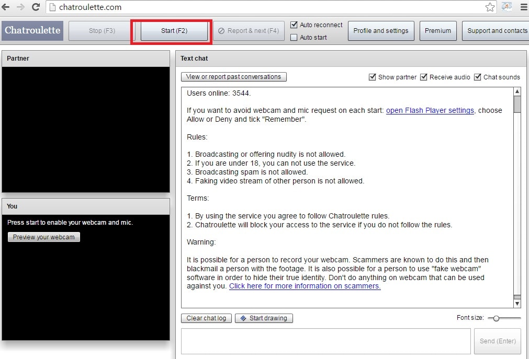The image size is (529, 359).
Task: Click the Start (F2) button
Action: click(174, 31)
